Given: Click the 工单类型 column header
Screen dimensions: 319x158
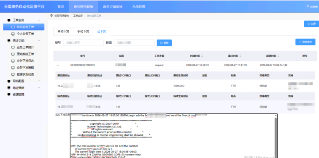Looking at the screenshot, I should (159, 56).
